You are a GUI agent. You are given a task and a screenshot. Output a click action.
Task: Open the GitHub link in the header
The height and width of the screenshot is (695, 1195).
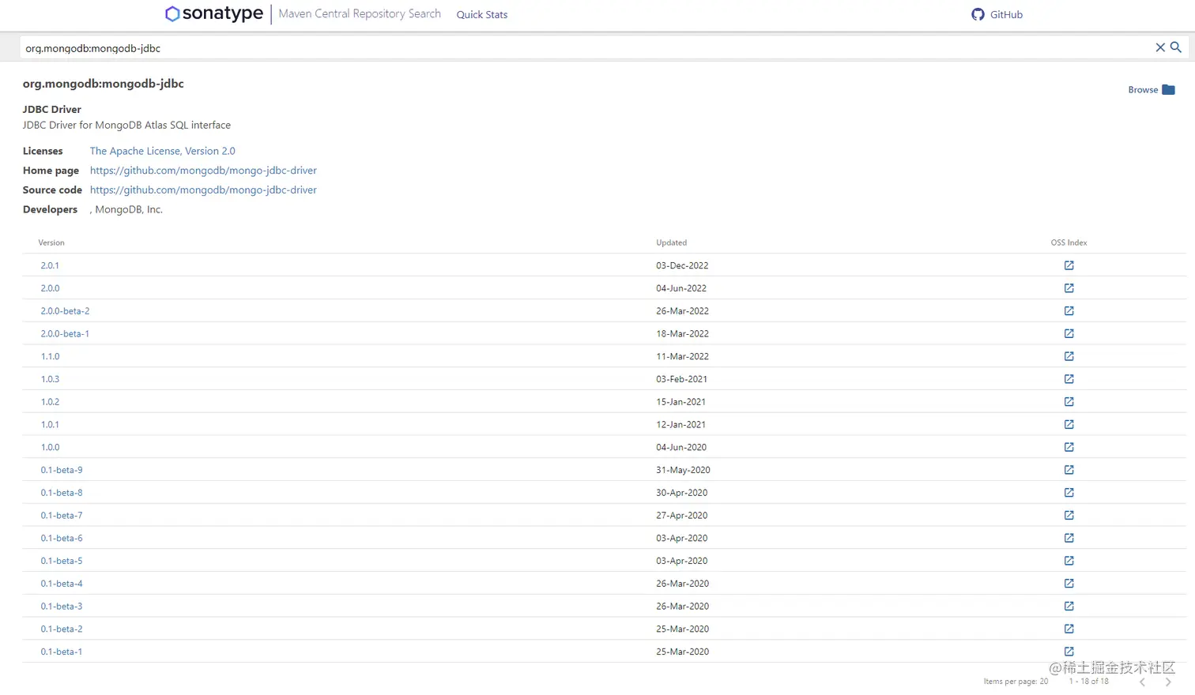click(x=1006, y=15)
